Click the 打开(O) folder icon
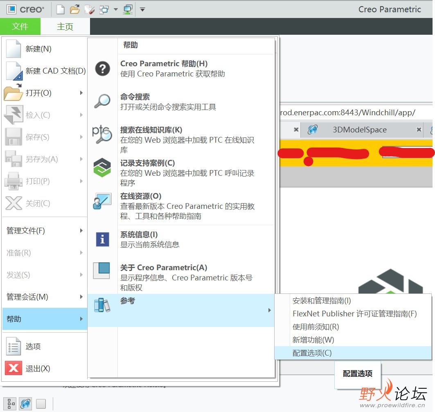This screenshot has width=435, height=412. pos(13,93)
